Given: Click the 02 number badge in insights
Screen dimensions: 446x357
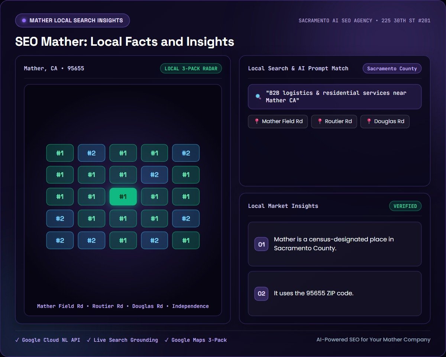Looking at the screenshot, I should click(x=261, y=294).
